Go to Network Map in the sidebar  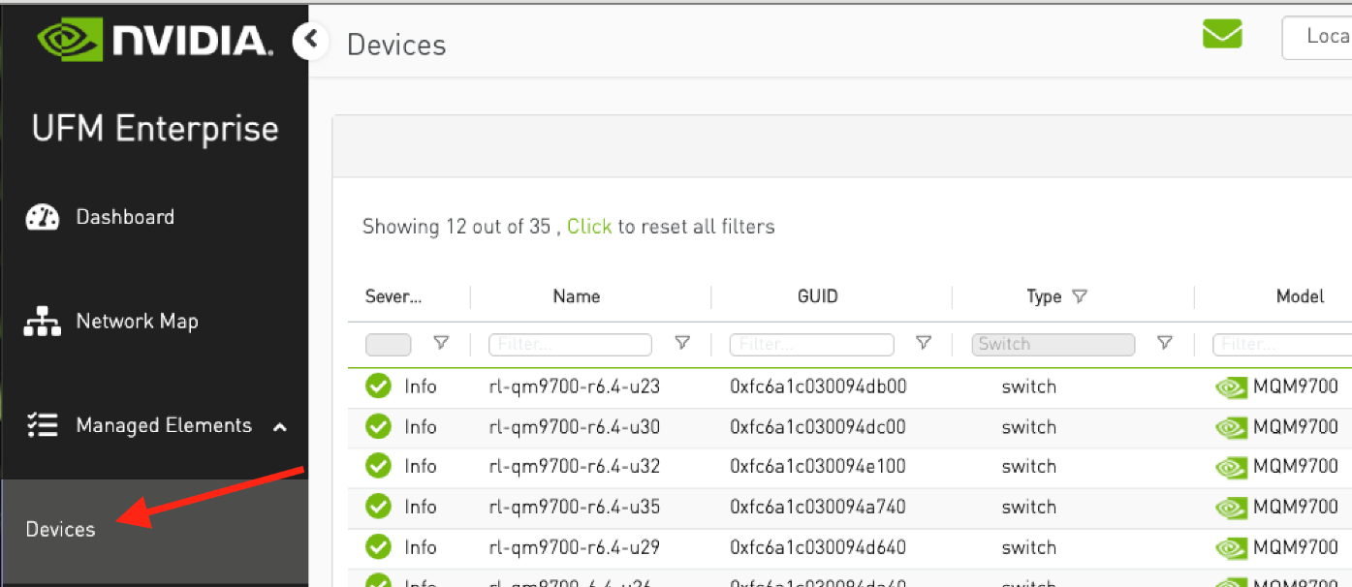coord(137,322)
